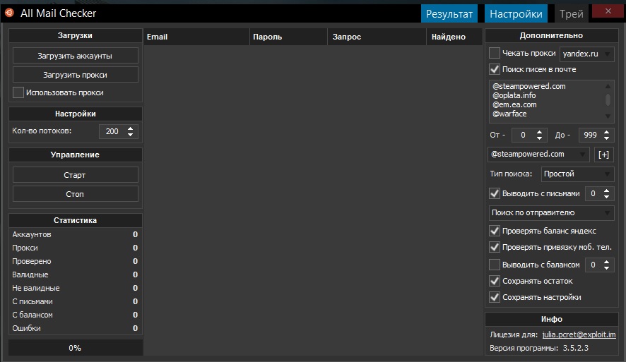626x362 pixels.
Task: Click the sender list scroll down arrow
Action: point(608,116)
